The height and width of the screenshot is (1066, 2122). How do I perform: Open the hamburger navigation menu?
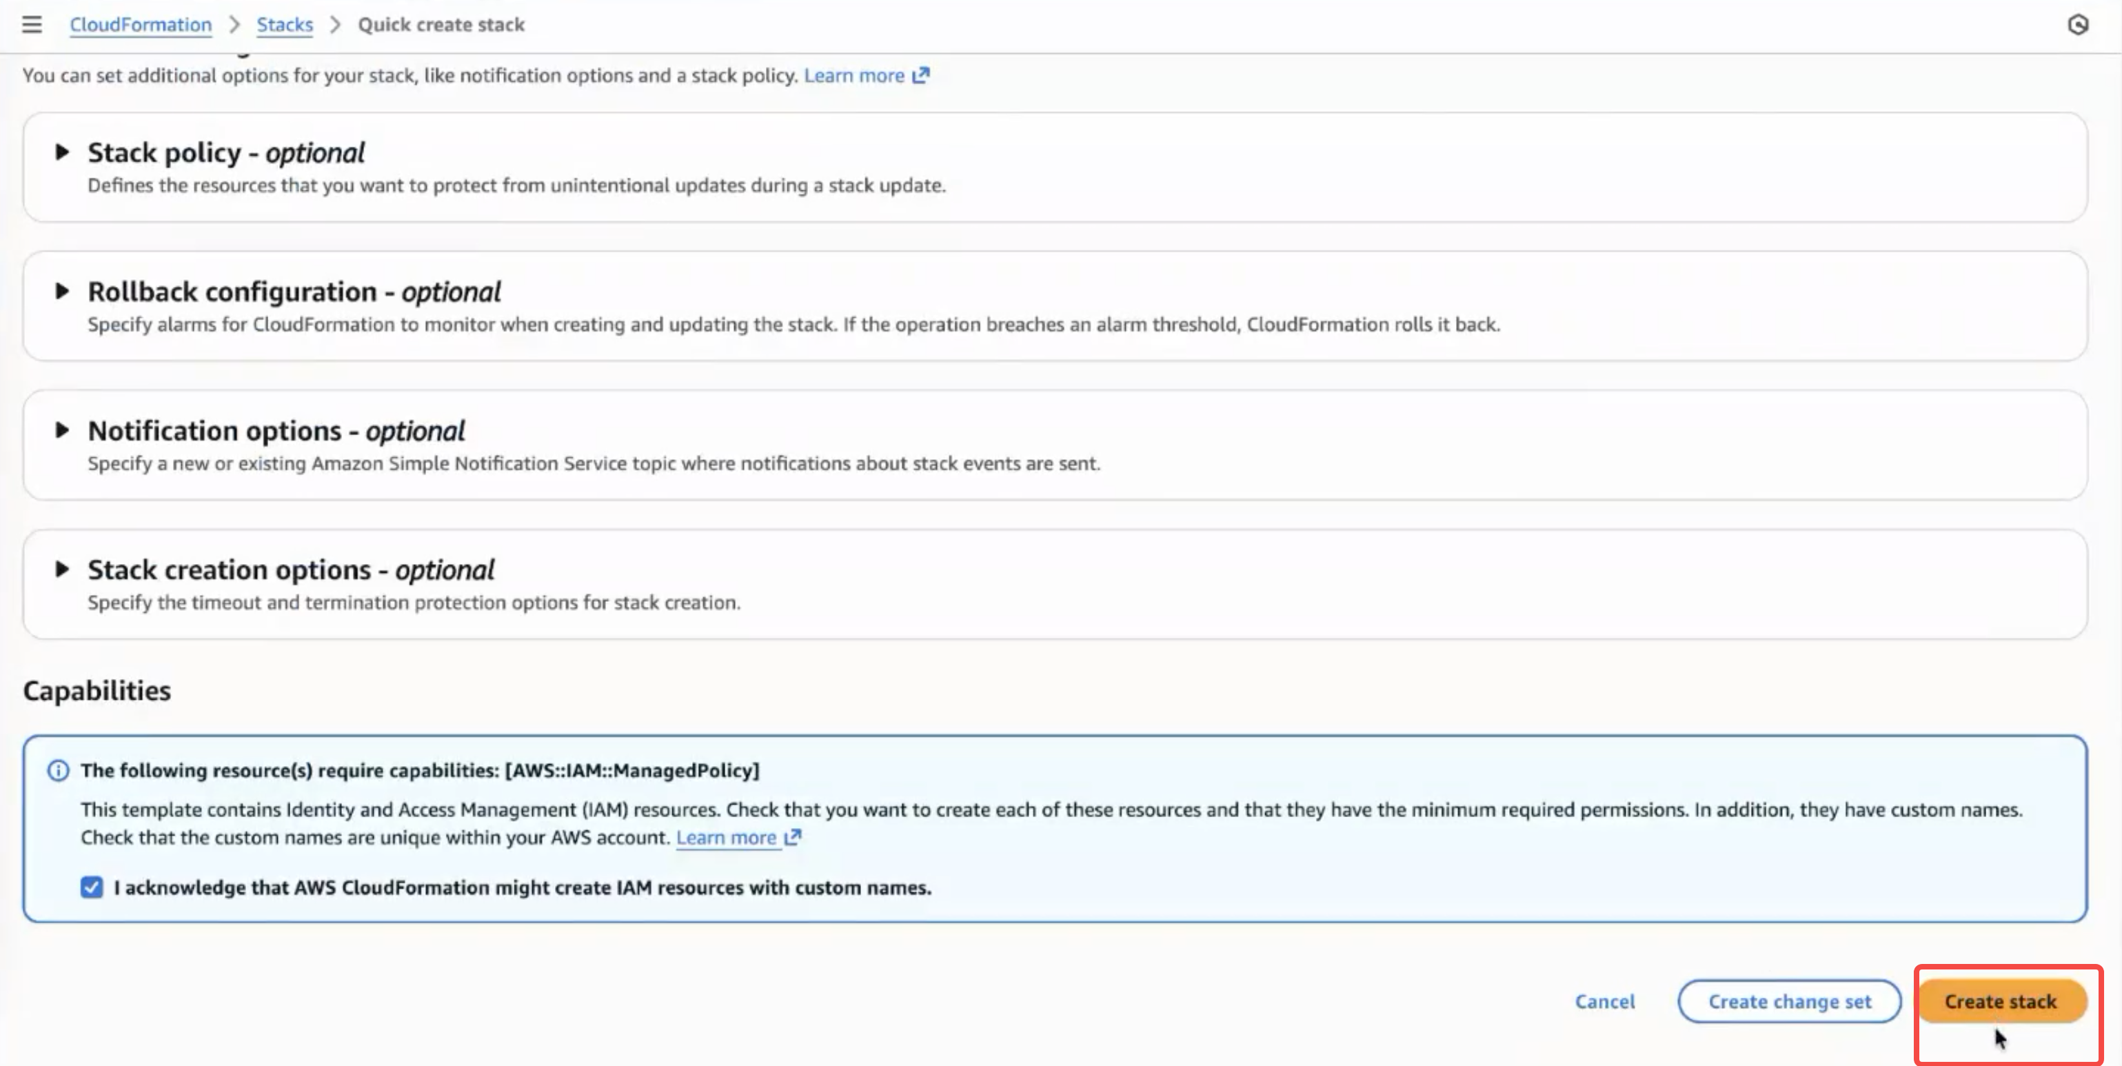[31, 25]
